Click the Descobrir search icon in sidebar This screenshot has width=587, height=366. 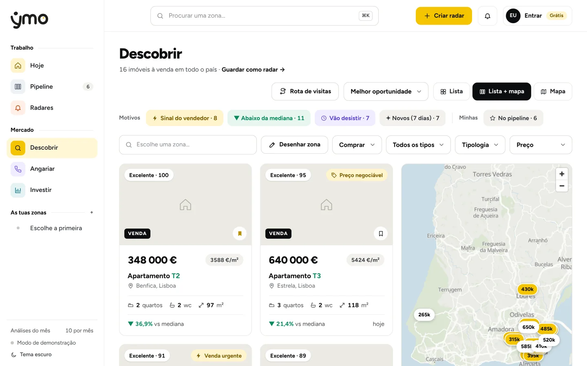tap(18, 148)
